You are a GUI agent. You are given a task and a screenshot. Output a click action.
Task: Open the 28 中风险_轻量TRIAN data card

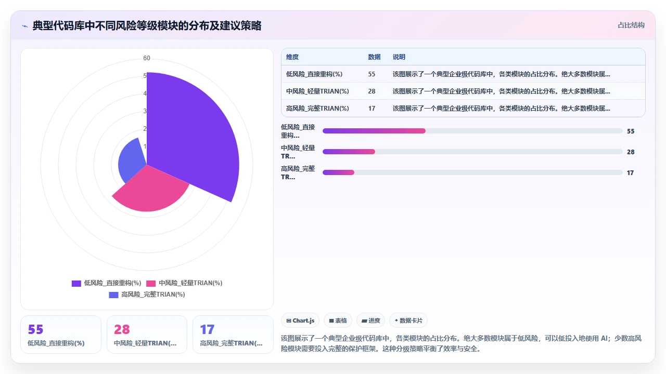click(x=147, y=335)
